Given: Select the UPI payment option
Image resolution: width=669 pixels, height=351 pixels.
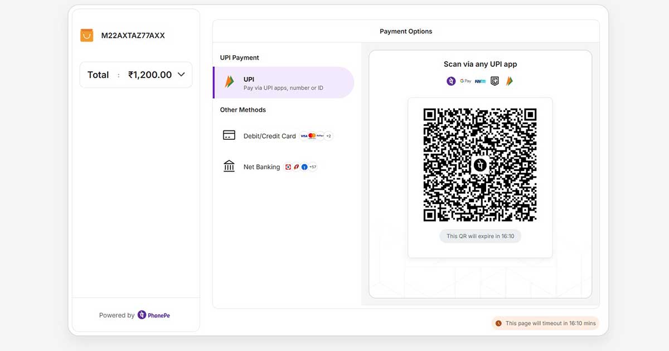Looking at the screenshot, I should tap(284, 82).
